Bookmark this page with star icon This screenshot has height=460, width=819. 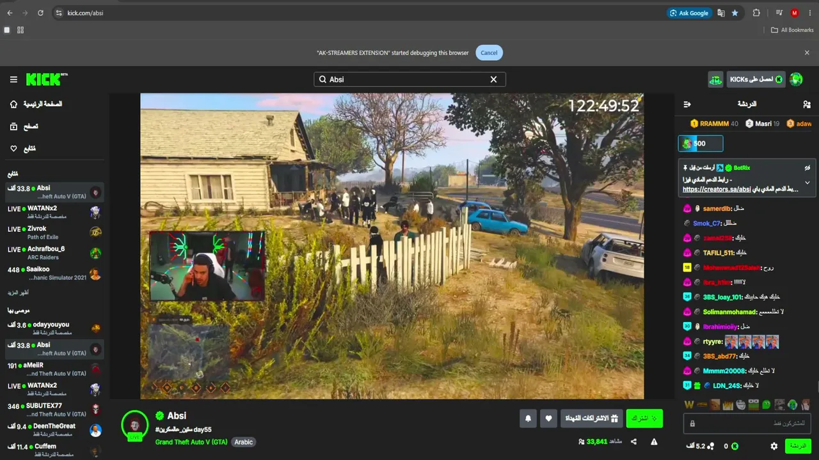(735, 13)
